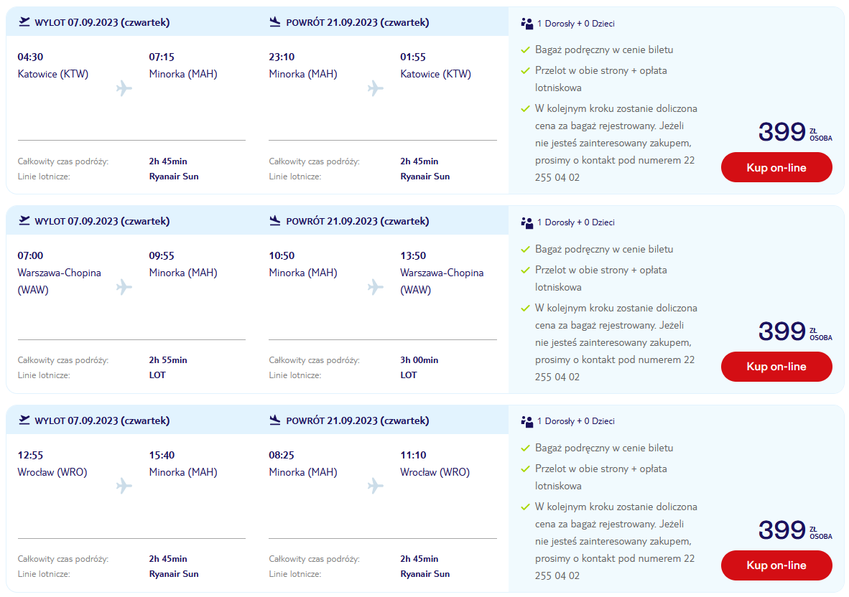Click the 399 ZŁ price on the Katowice offer
The width and height of the screenshot is (849, 597).
[x=795, y=132]
